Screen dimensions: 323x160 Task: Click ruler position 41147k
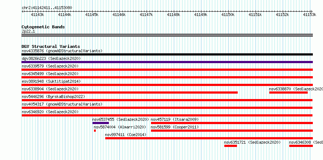coord(146,15)
